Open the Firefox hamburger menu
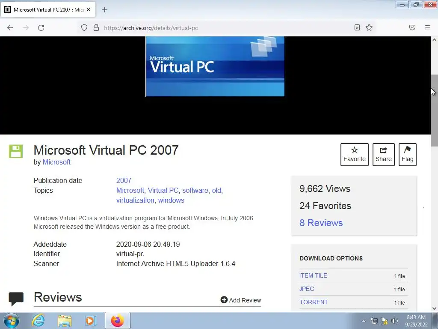This screenshot has width=438, height=329. [428, 27]
